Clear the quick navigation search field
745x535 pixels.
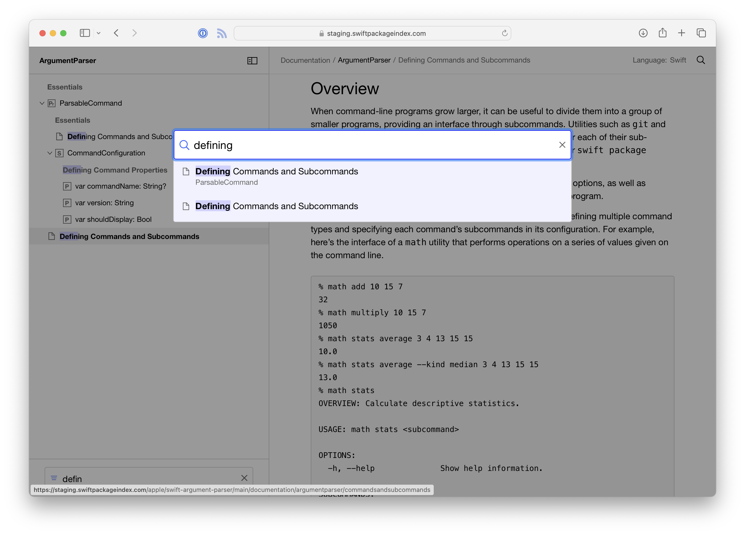tap(562, 145)
